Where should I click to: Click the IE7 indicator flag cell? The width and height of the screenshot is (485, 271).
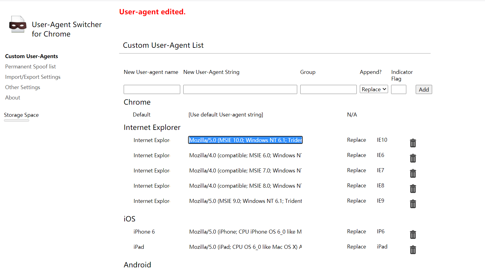(380, 170)
